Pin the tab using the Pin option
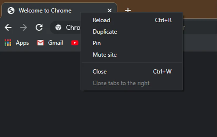This screenshot has width=217, height=137. coord(97,43)
